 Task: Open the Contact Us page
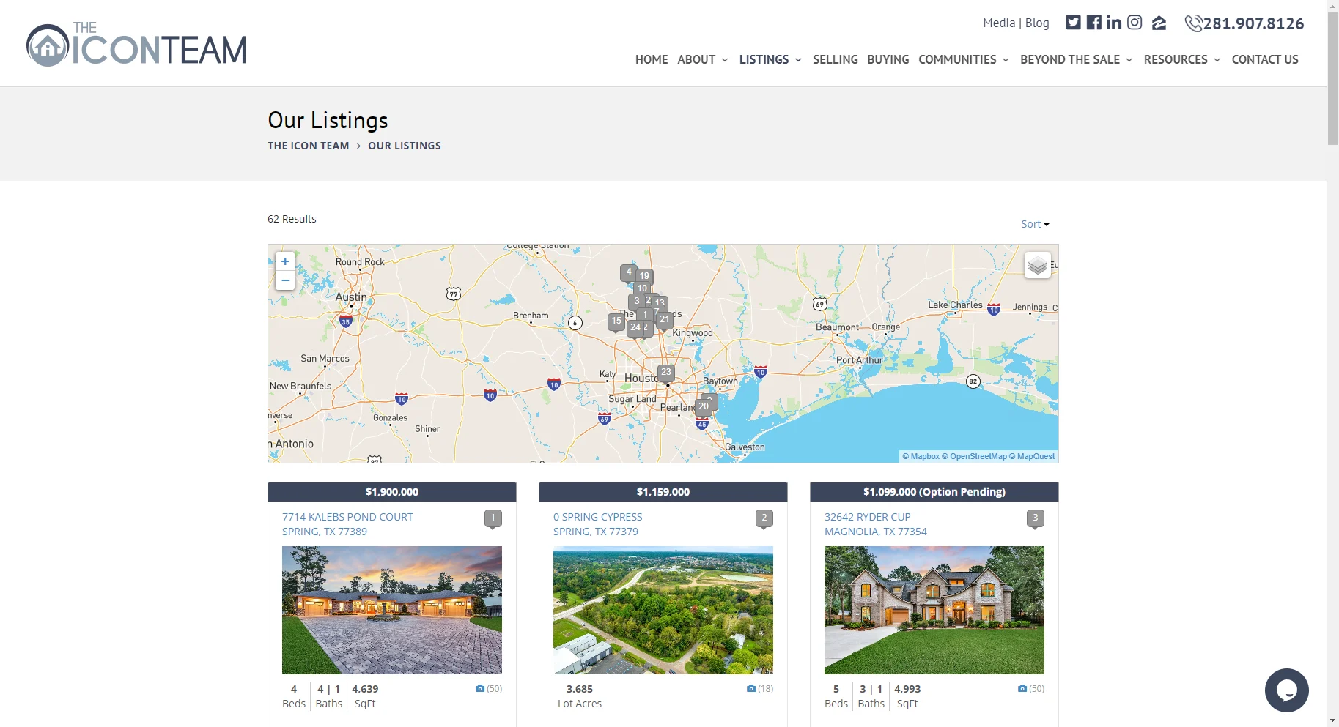1265,59
